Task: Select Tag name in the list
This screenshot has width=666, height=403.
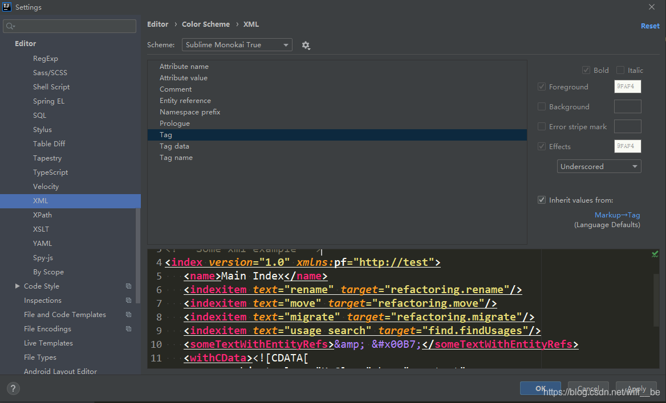Action: (x=337, y=158)
